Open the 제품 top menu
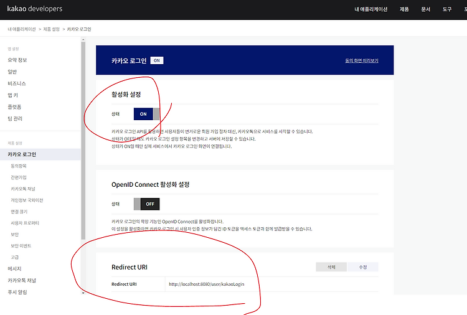The width and height of the screenshot is (467, 315). pos(404,9)
